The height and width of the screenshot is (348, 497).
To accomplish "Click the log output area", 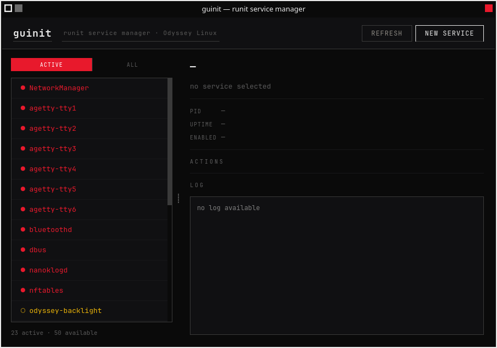I will pyautogui.click(x=337, y=265).
